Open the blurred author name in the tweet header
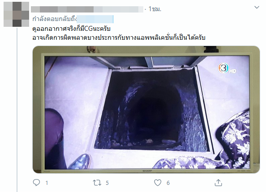 click(87, 9)
